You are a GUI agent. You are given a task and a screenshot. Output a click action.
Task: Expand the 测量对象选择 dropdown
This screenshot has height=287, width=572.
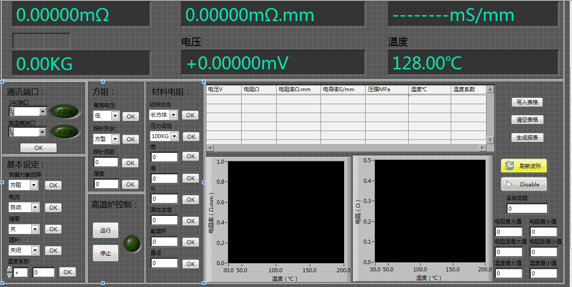click(34, 185)
